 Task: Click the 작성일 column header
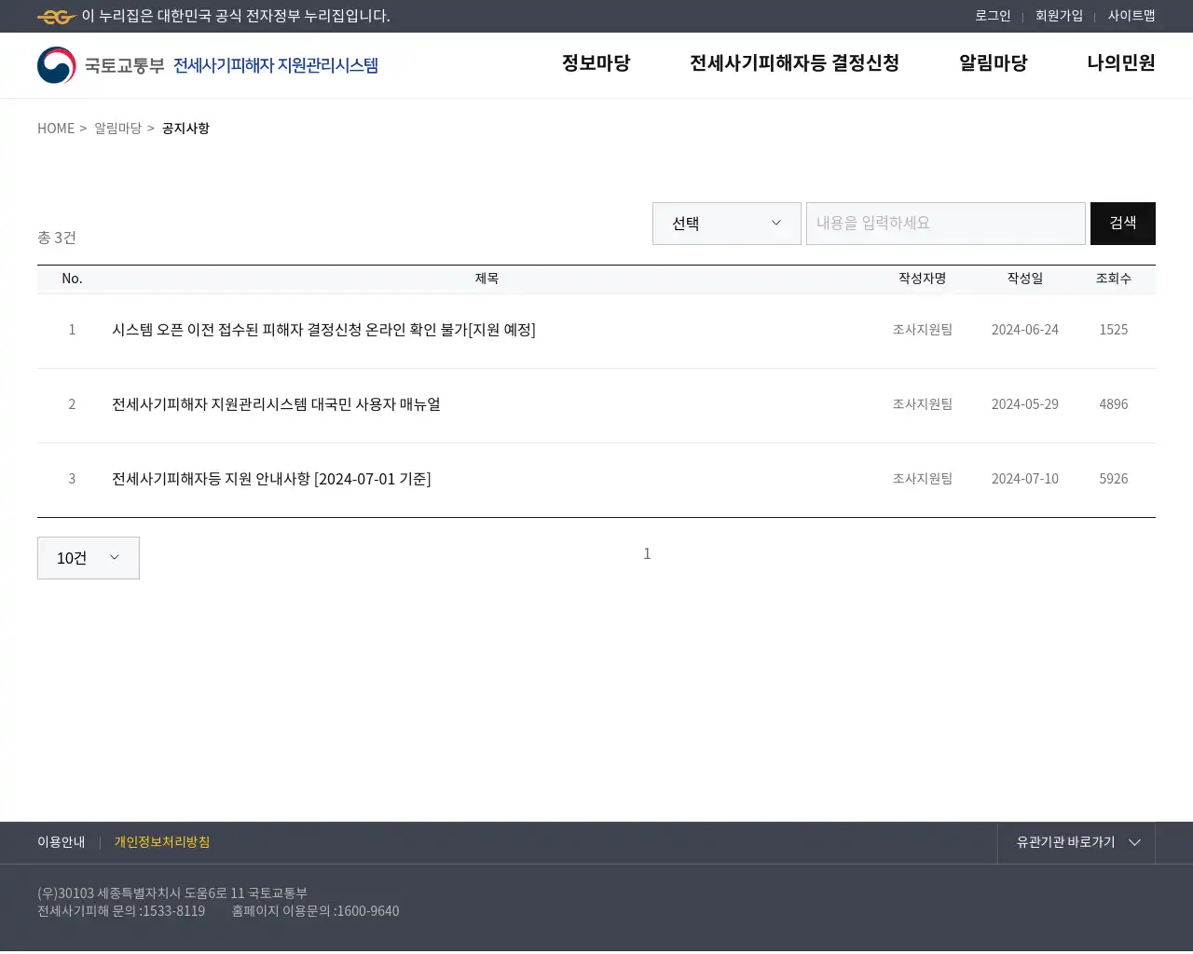point(1025,279)
